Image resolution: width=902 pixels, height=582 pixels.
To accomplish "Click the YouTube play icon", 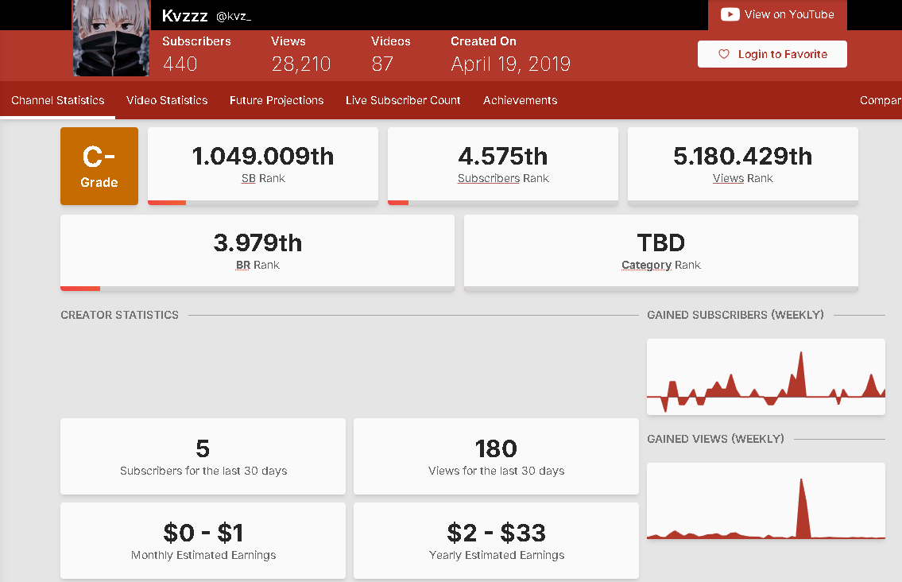I will pos(730,14).
